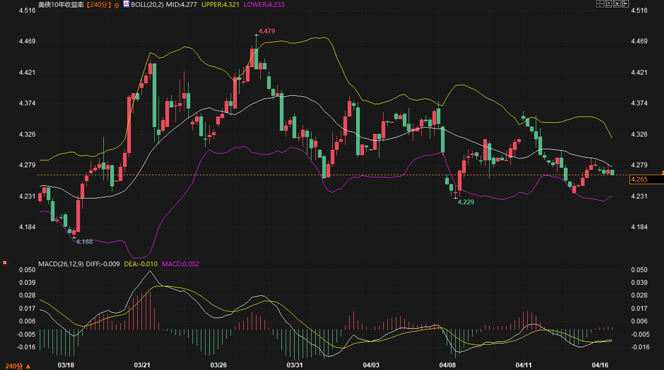Click the MACD:0.002 readout

pos(181,264)
